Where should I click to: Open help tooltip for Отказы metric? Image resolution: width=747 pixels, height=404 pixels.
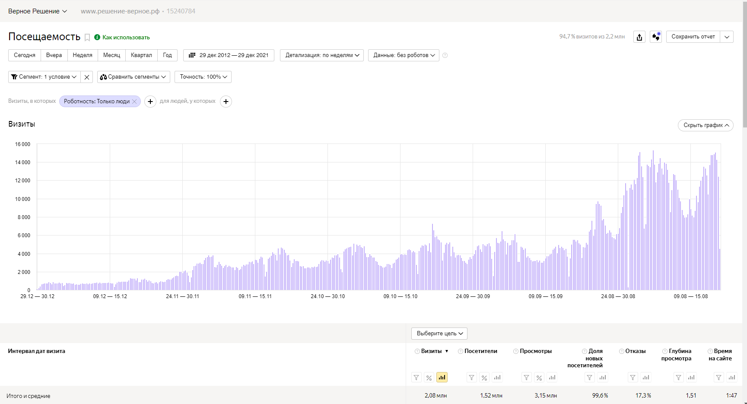[622, 351]
